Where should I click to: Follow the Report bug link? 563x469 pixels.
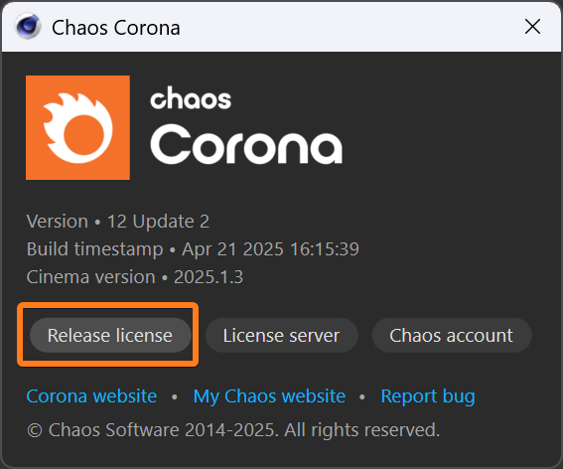(x=428, y=396)
